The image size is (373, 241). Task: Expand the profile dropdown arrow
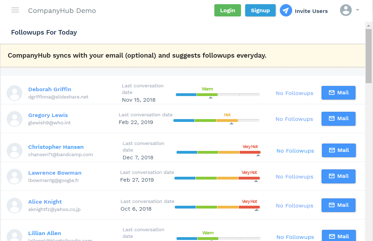[358, 10]
